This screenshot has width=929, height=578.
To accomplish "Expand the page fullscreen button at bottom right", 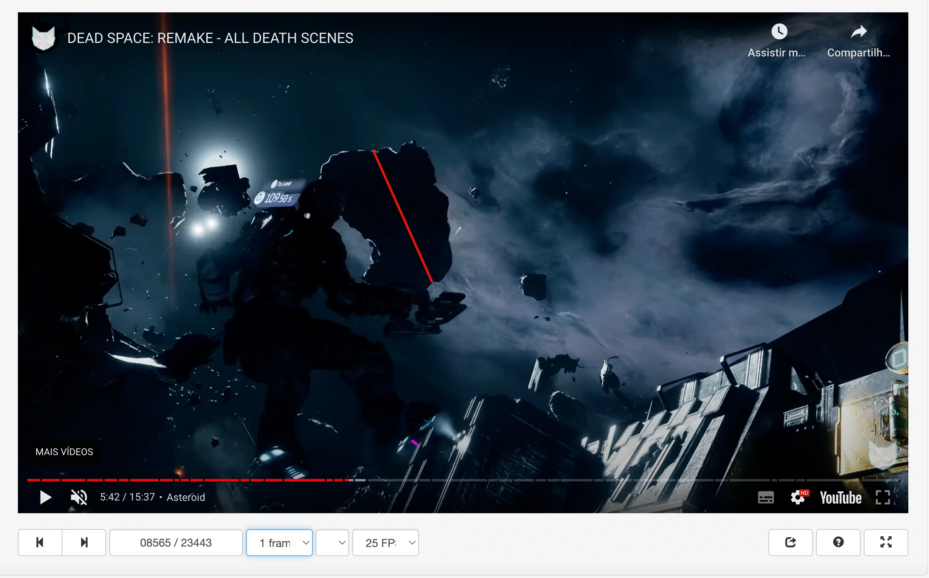I will (886, 543).
